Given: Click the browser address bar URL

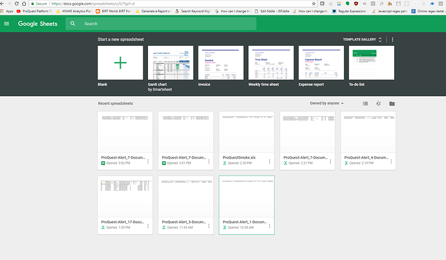Looking at the screenshot, I should (x=93, y=4).
